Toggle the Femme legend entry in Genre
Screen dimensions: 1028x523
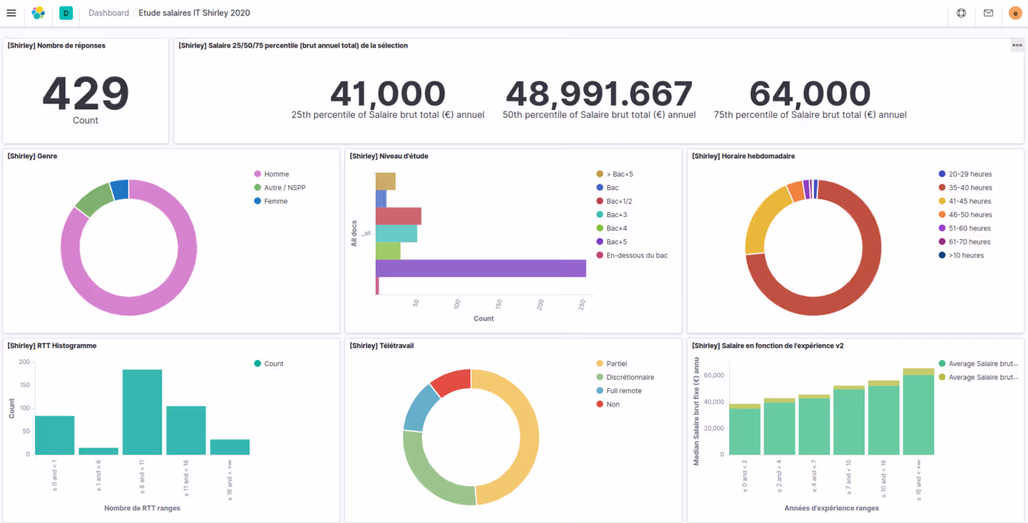tap(276, 201)
